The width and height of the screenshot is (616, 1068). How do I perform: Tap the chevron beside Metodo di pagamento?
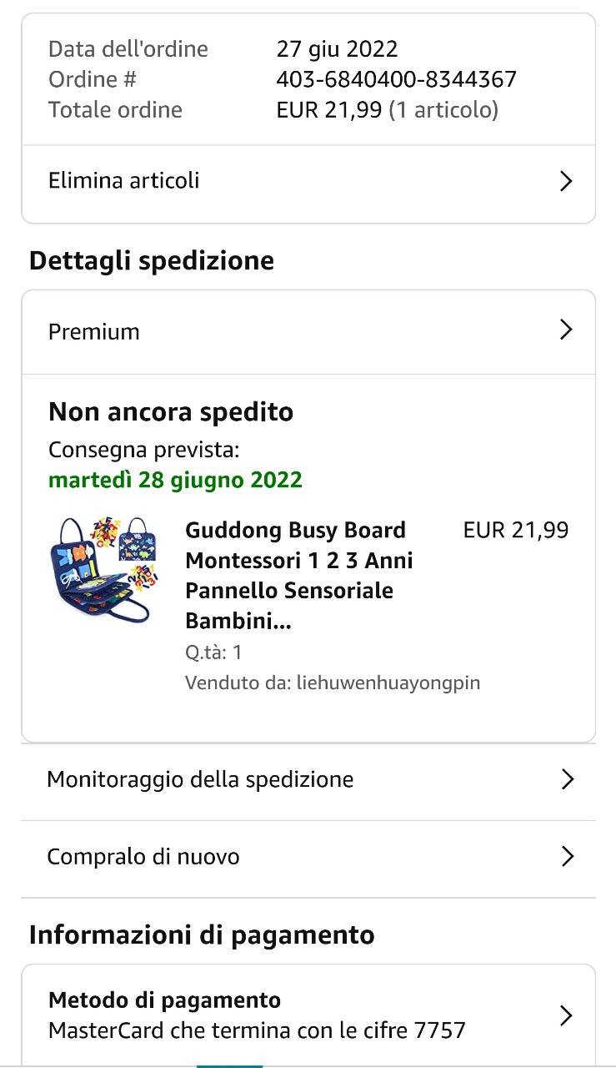point(566,1015)
